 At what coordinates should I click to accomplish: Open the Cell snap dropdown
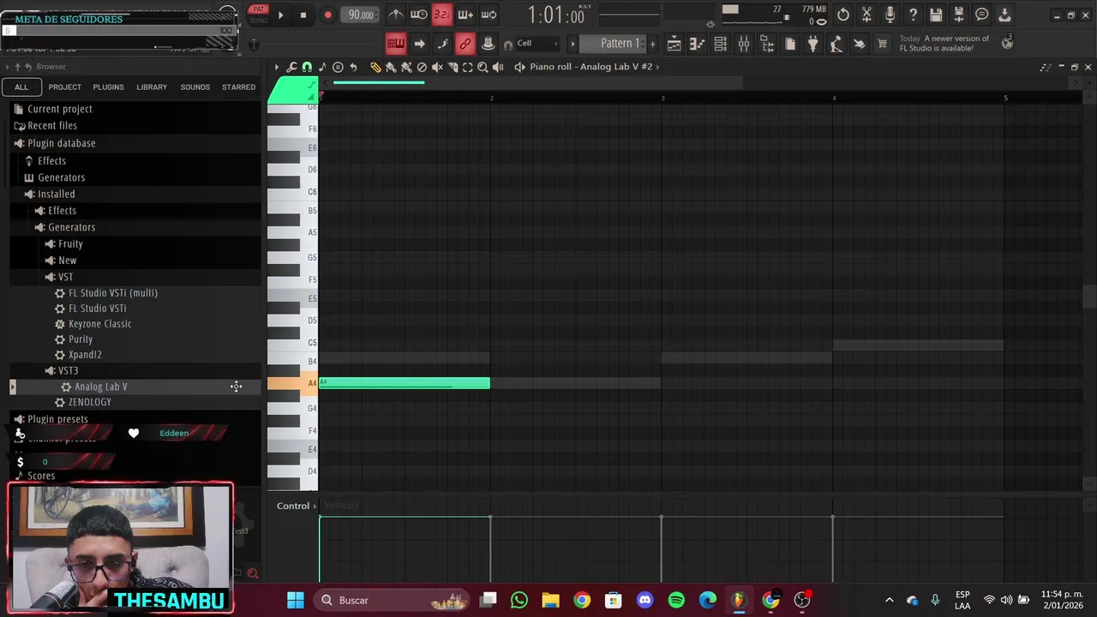pos(536,44)
